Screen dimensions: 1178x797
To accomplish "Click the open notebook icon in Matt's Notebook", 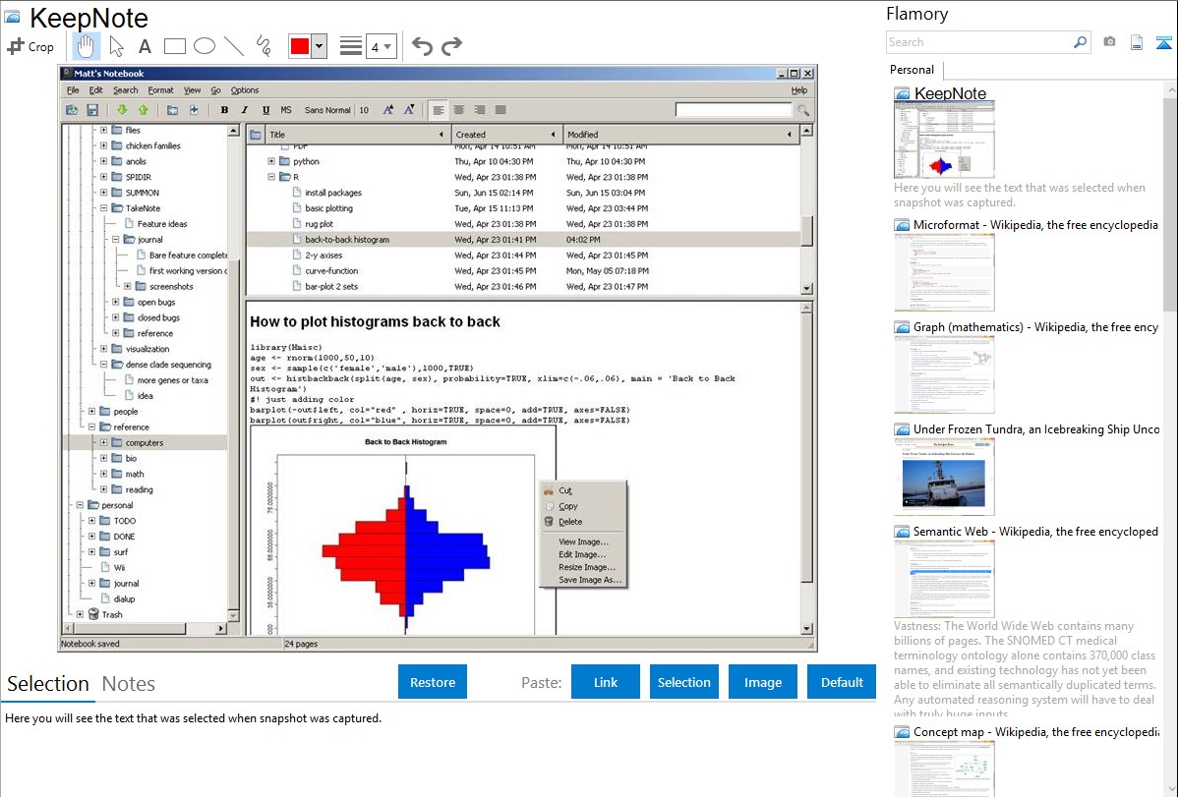I will 72,110.
